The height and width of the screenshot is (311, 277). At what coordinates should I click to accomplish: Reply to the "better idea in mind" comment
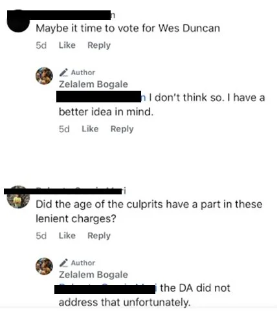point(122,129)
